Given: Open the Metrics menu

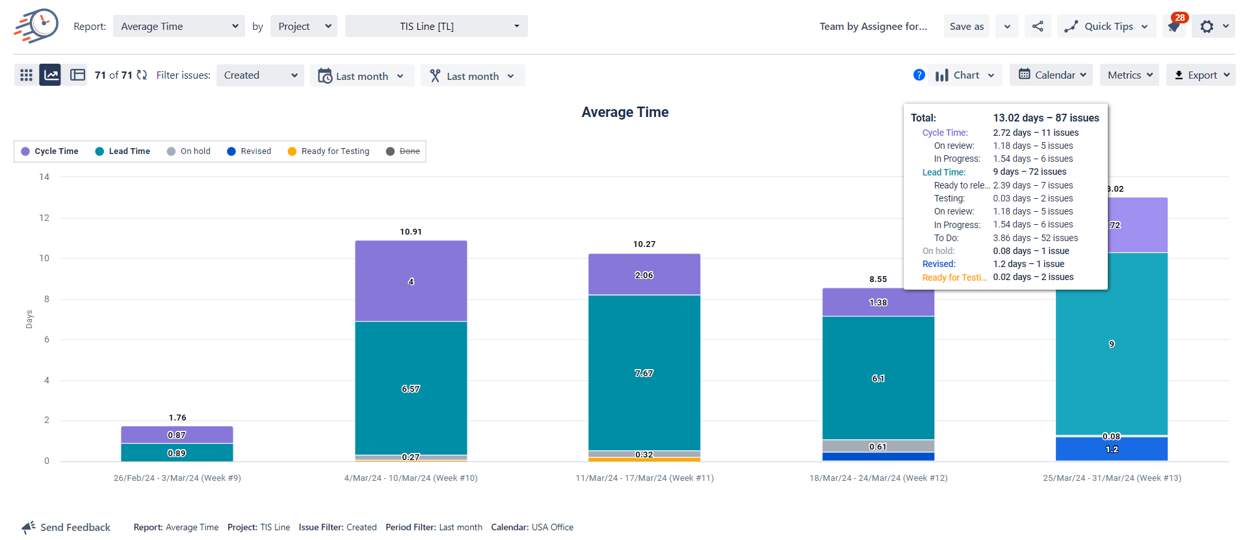Looking at the screenshot, I should coord(1129,75).
